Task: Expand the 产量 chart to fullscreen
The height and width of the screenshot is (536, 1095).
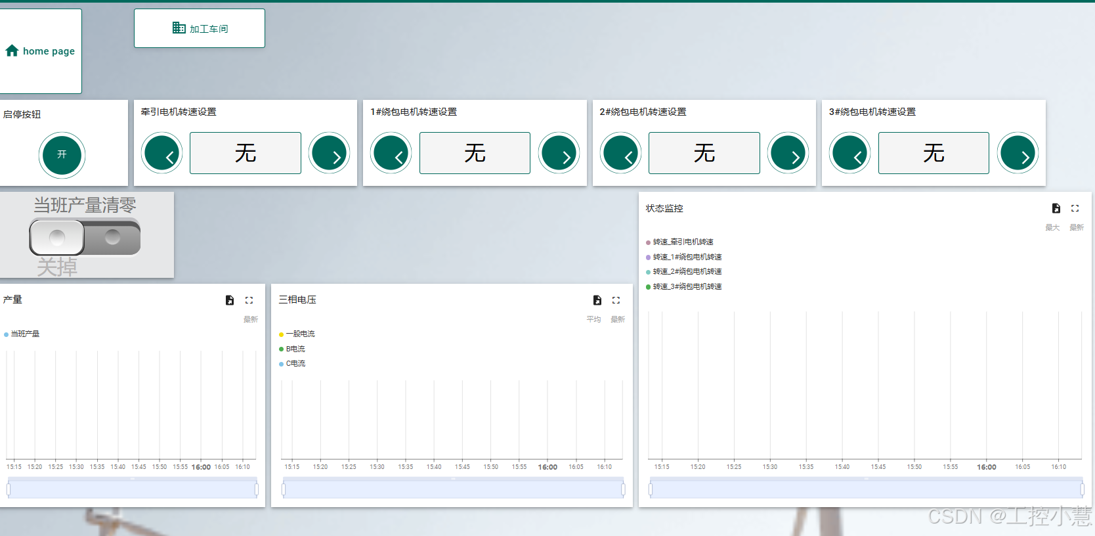Action: (249, 300)
